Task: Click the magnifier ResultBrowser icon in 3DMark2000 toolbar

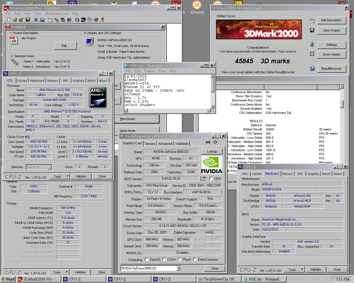Action: tap(42, 20)
